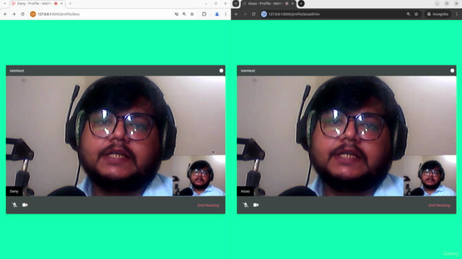Image resolution: width=462 pixels, height=259 pixels.
Task: Click the Incognito indicator button
Action: click(x=437, y=14)
